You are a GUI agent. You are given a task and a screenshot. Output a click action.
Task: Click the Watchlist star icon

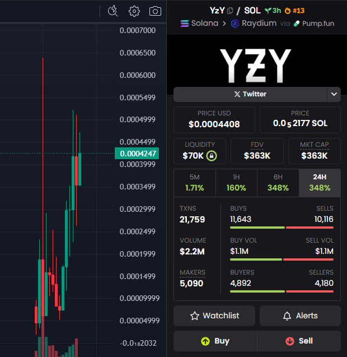pyautogui.click(x=195, y=316)
